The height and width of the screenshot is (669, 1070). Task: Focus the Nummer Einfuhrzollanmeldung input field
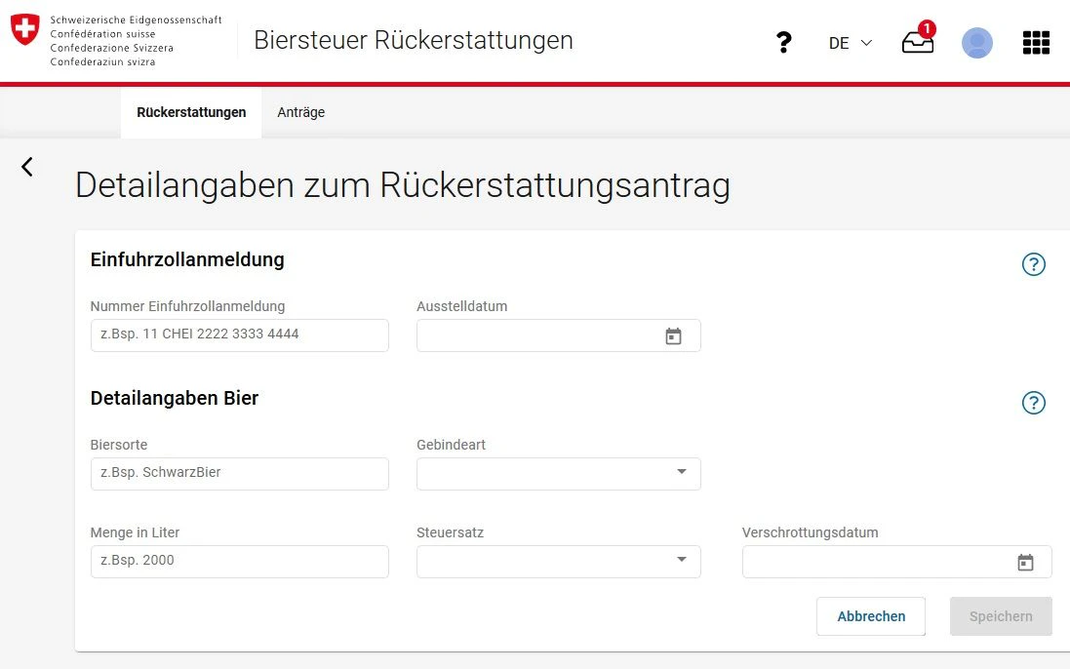point(239,335)
